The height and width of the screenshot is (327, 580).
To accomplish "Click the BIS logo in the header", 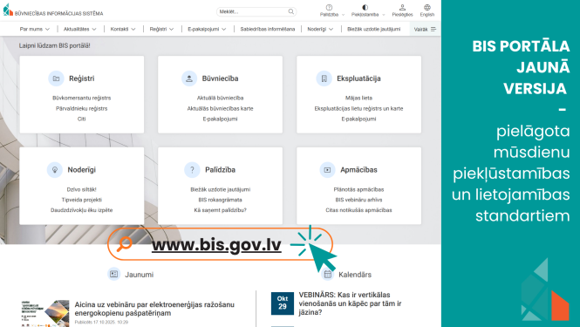I will pos(8,10).
